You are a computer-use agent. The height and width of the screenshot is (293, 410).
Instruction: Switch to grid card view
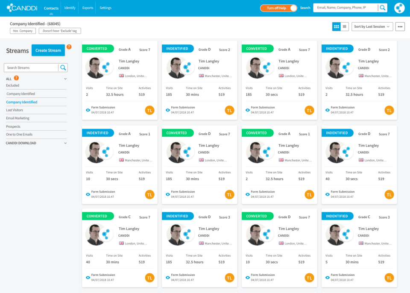pos(336,26)
